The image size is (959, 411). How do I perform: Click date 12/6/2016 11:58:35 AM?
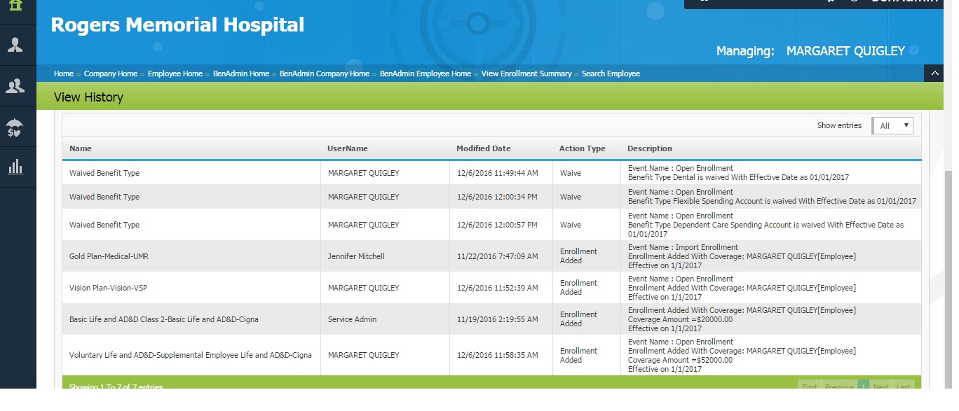point(498,355)
